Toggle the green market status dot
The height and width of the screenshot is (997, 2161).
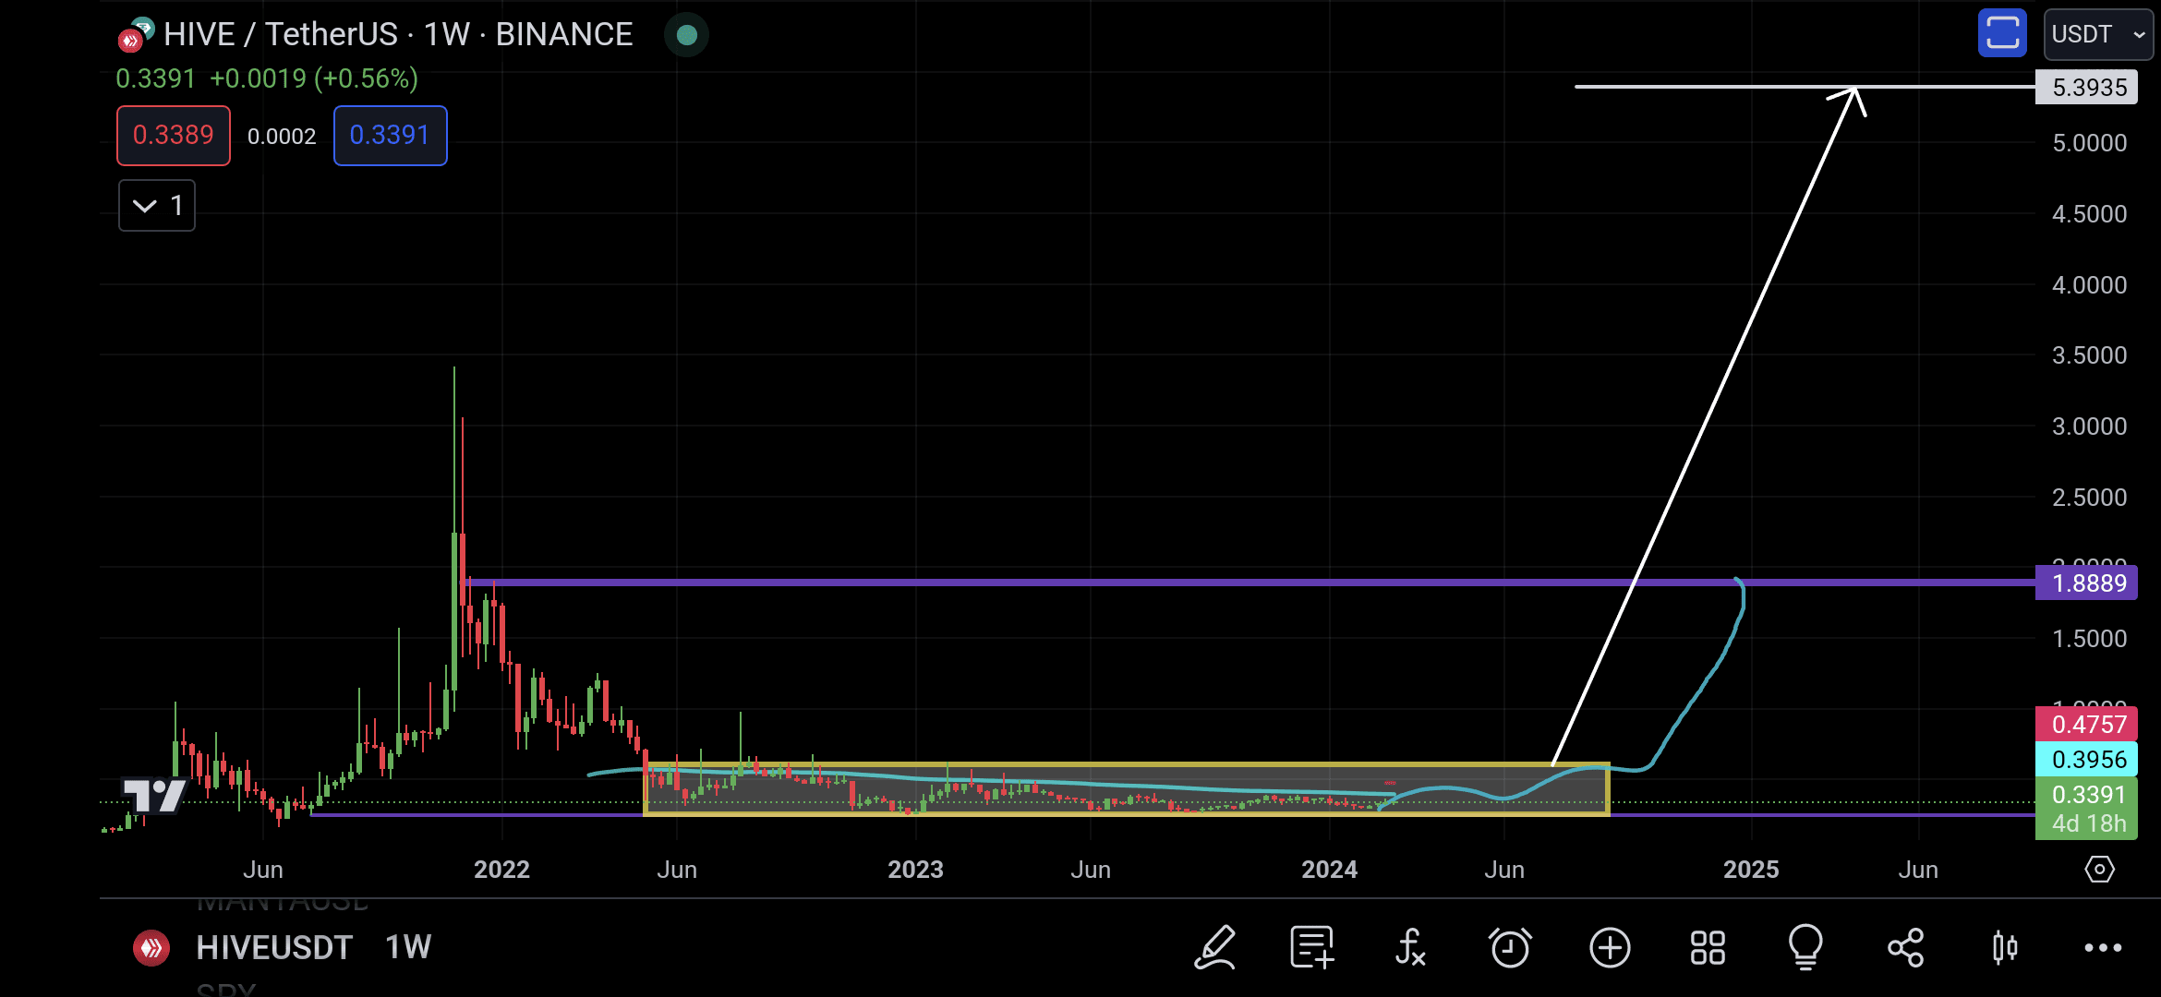click(686, 35)
